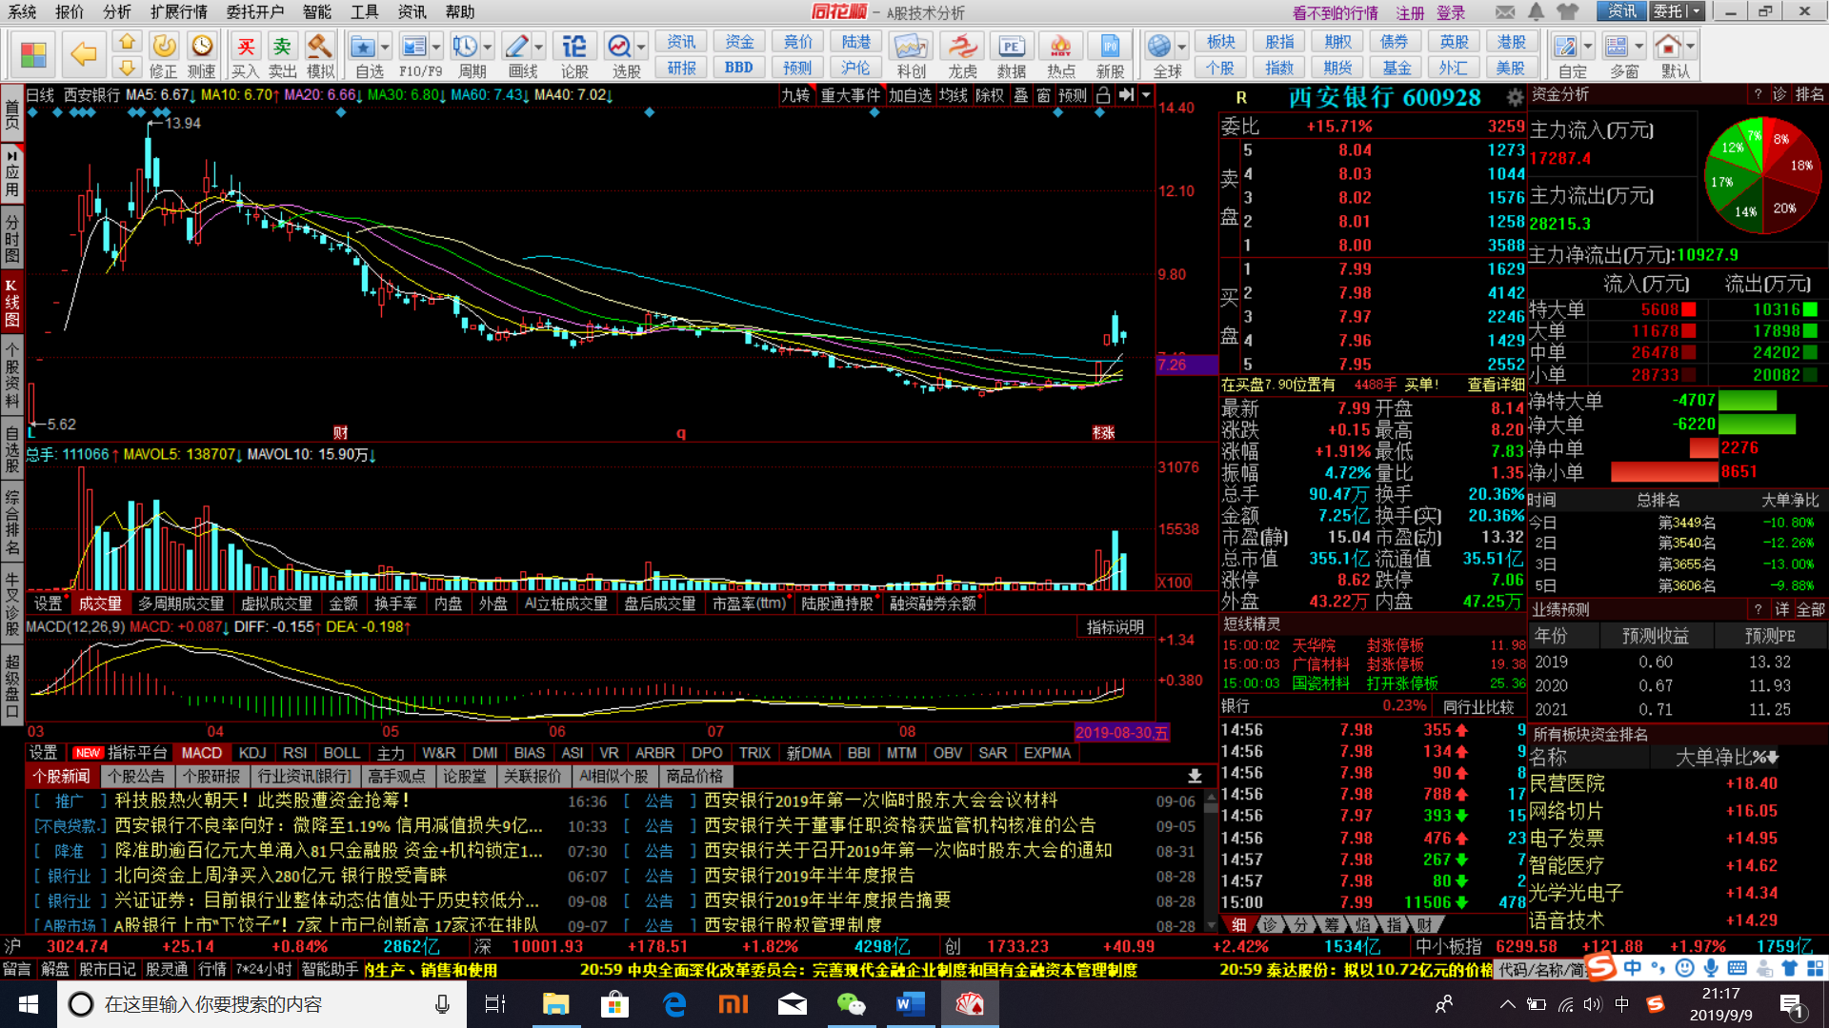Click the 板块 sector button
Image resolution: width=1829 pixels, height=1028 pixels.
[1221, 42]
